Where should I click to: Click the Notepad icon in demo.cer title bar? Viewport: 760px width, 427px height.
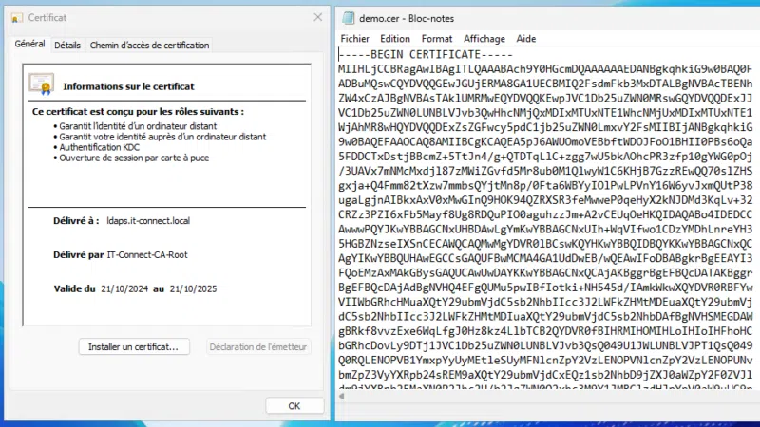(348, 18)
